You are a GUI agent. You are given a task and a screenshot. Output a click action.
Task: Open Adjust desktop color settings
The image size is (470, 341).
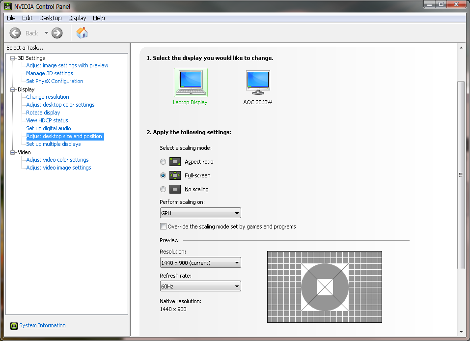pyautogui.click(x=60, y=105)
